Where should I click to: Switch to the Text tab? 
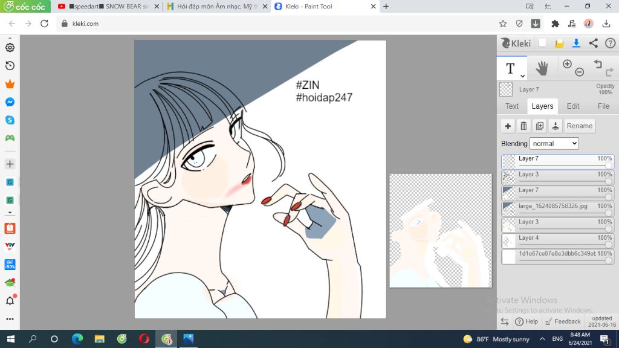(x=511, y=106)
